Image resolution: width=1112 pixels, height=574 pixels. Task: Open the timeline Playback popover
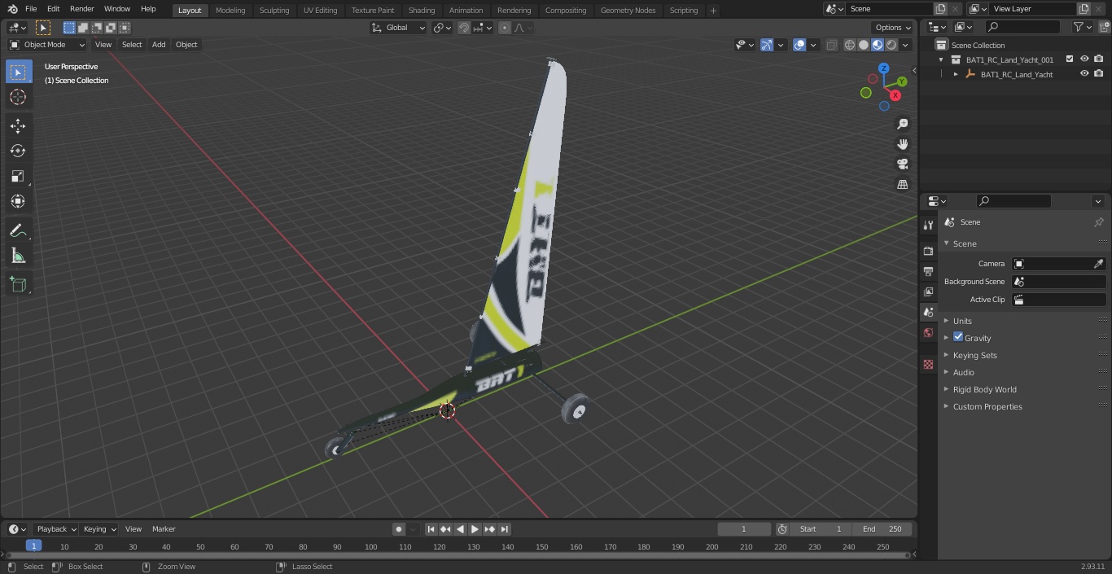click(56, 529)
